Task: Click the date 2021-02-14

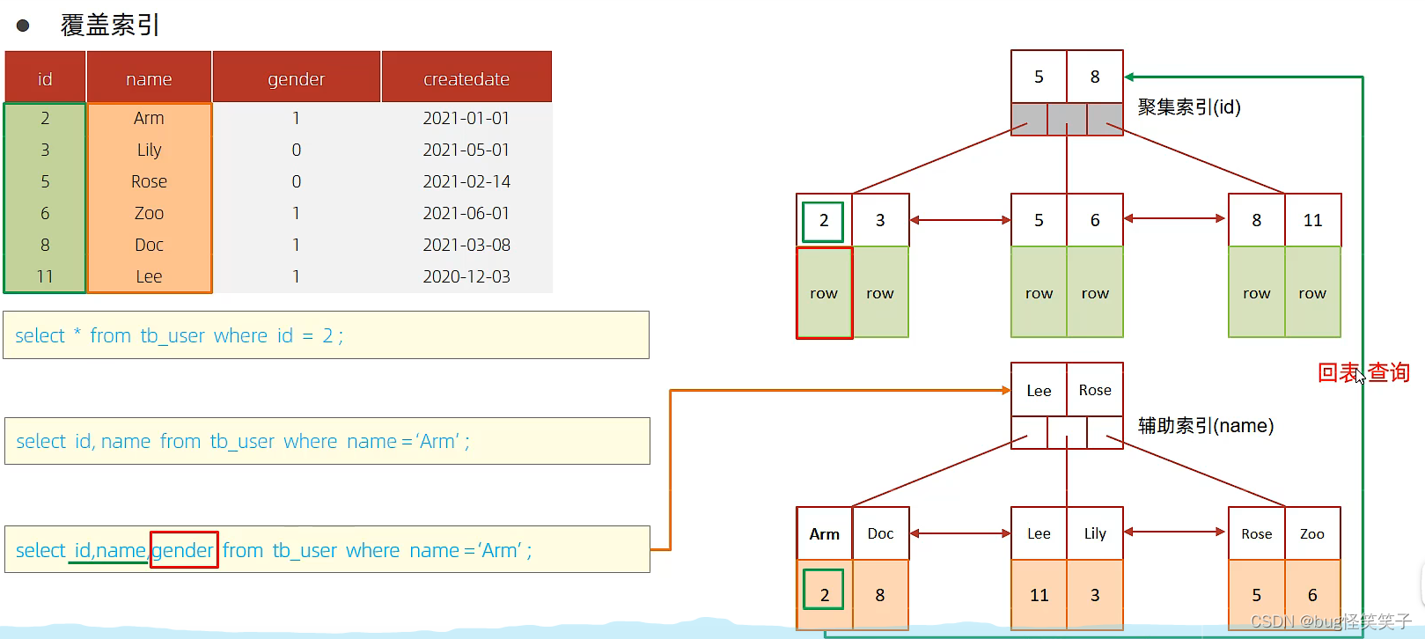Action: pos(466,181)
